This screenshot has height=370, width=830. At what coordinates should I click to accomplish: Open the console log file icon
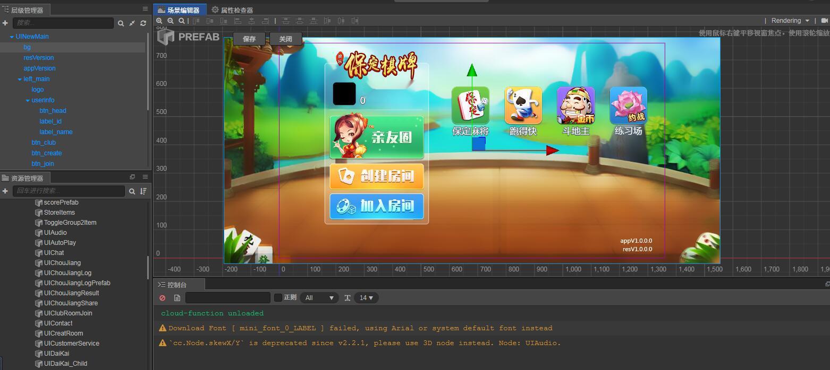coord(177,298)
